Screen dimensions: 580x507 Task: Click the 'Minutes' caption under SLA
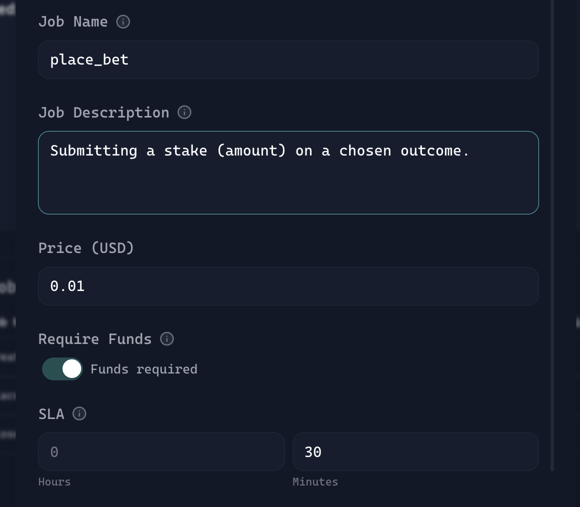coord(315,482)
